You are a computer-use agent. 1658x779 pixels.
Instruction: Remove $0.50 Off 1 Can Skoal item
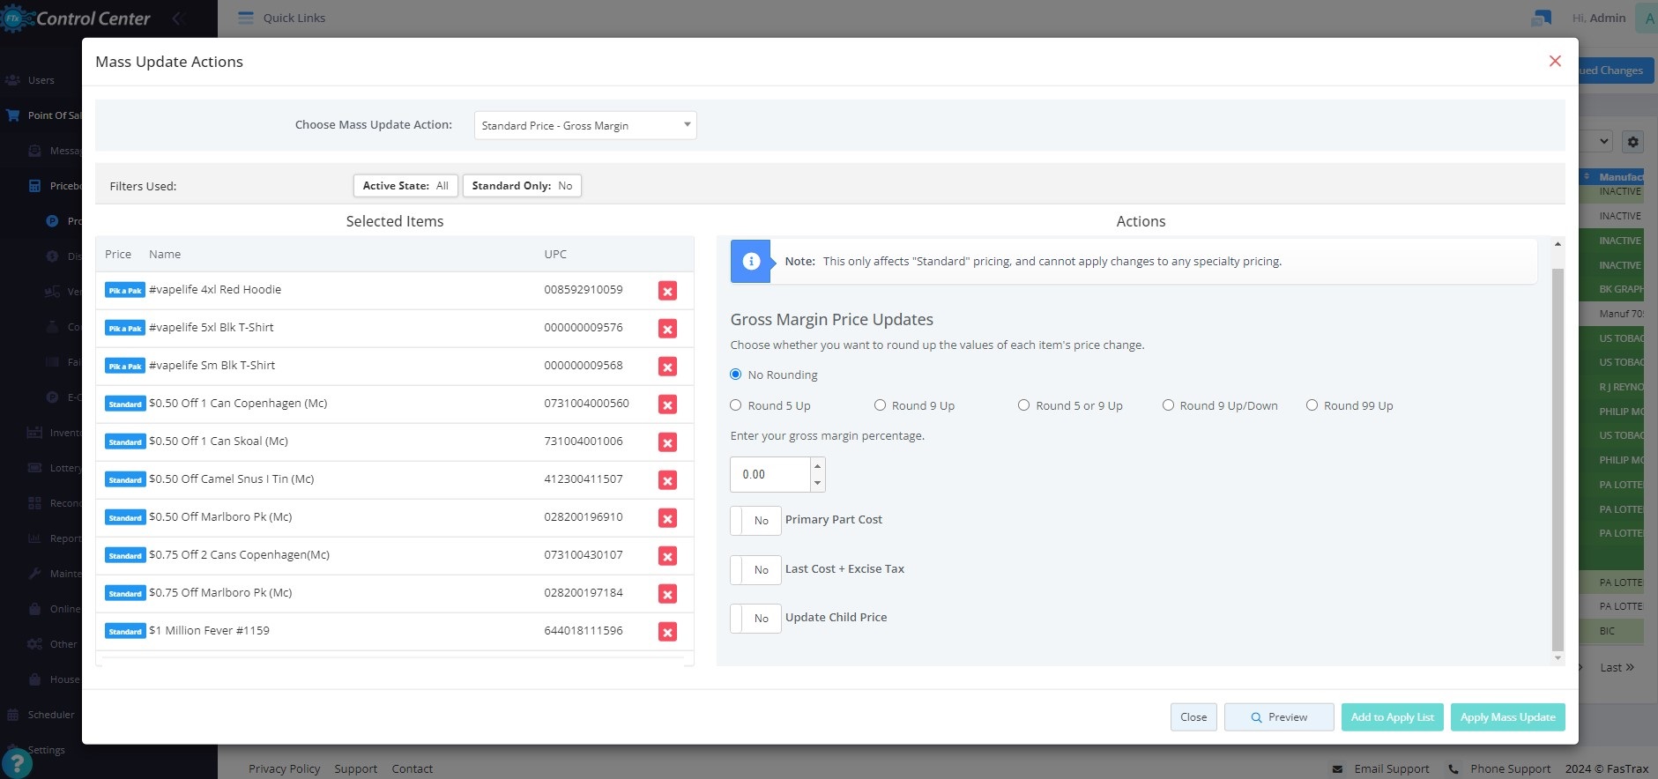667,442
